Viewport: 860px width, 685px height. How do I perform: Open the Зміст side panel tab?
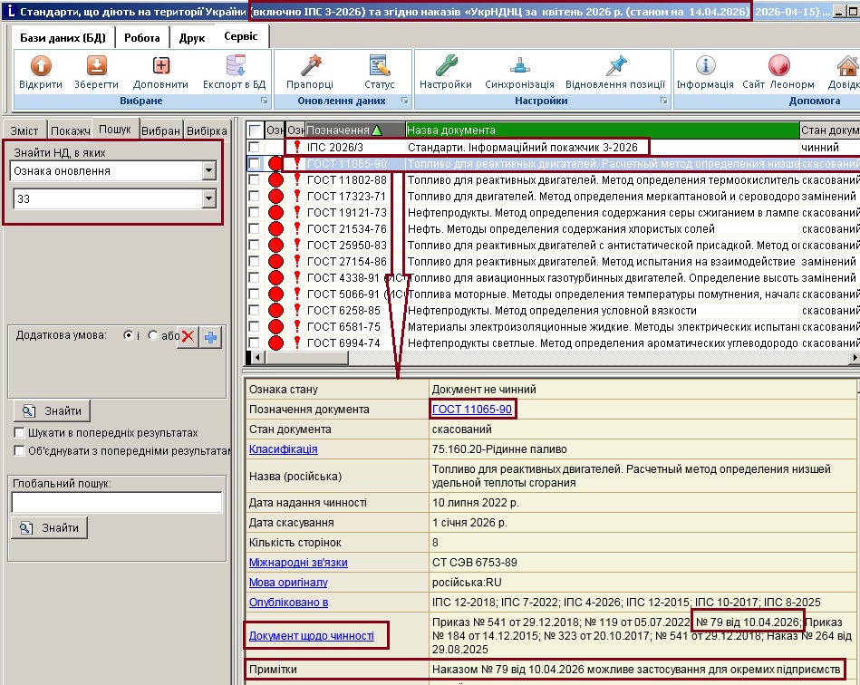pyautogui.click(x=24, y=130)
